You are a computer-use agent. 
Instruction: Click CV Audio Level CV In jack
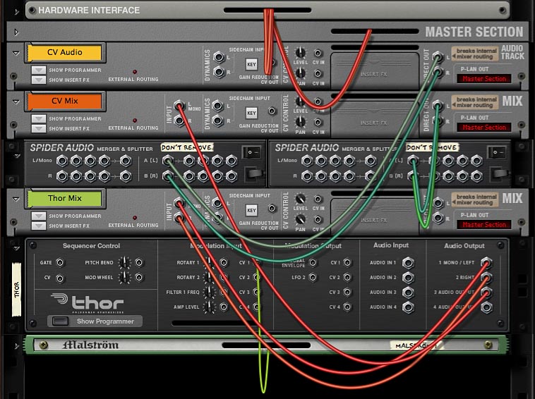click(318, 53)
